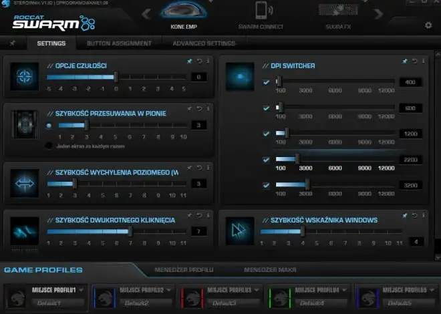
Task: Show info for Szybkość Wychylenia Poziomego
Action: click(208, 168)
